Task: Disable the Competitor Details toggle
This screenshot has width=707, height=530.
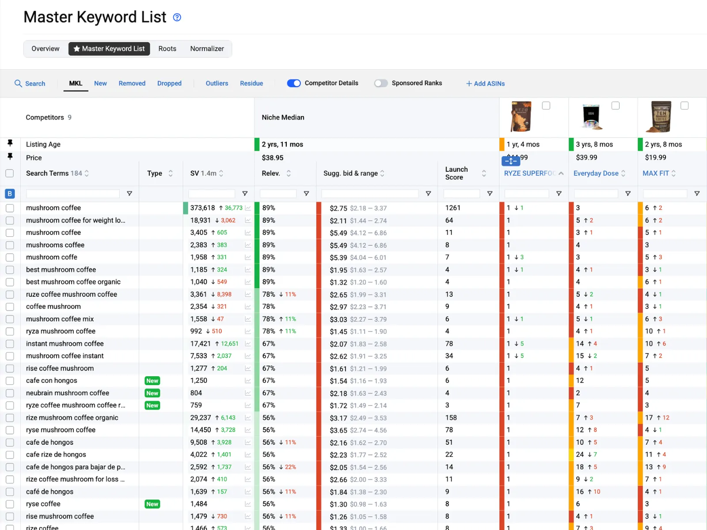Action: [x=293, y=83]
